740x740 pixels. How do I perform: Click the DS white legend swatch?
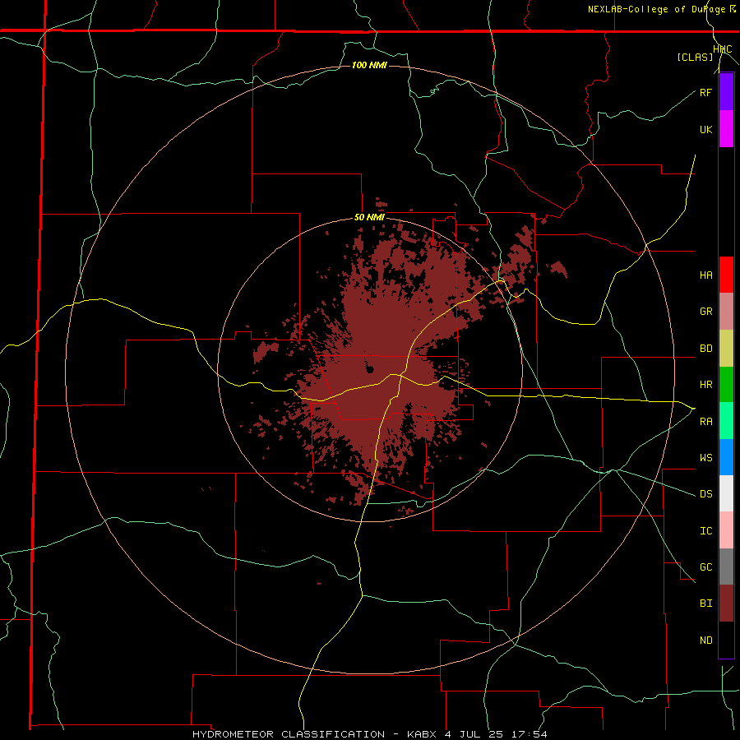coord(726,493)
